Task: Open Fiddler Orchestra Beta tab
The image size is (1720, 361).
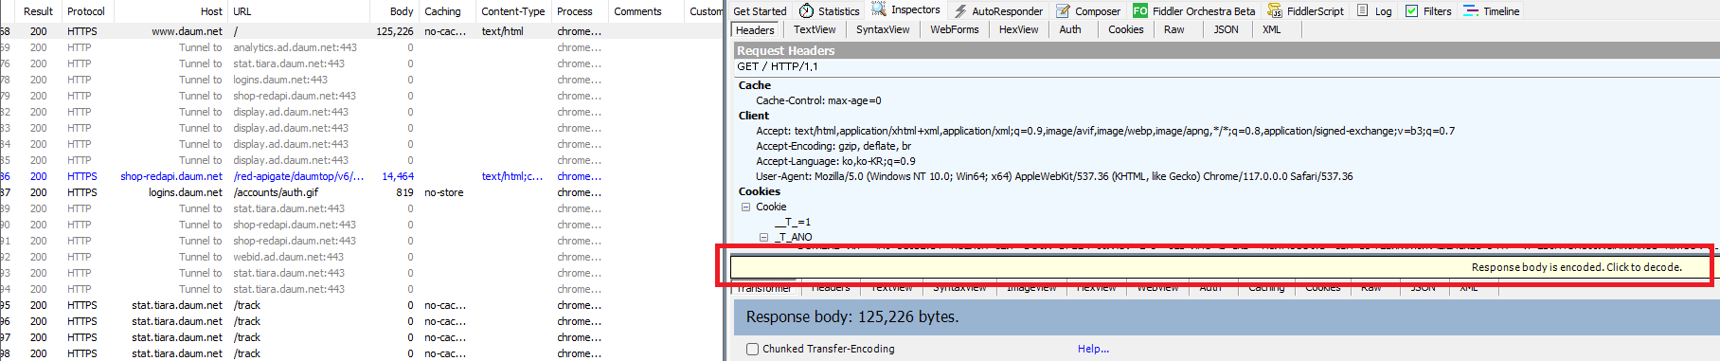Action: tap(1193, 11)
